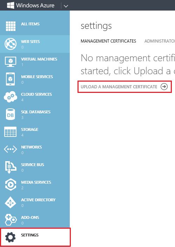Click the settings page heading
Screen dimensions: 175x247
point(96,26)
